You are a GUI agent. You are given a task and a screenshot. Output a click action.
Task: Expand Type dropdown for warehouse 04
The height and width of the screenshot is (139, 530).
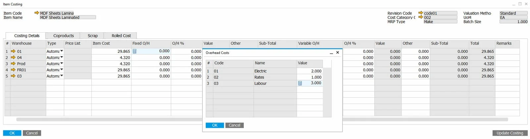tap(62, 57)
